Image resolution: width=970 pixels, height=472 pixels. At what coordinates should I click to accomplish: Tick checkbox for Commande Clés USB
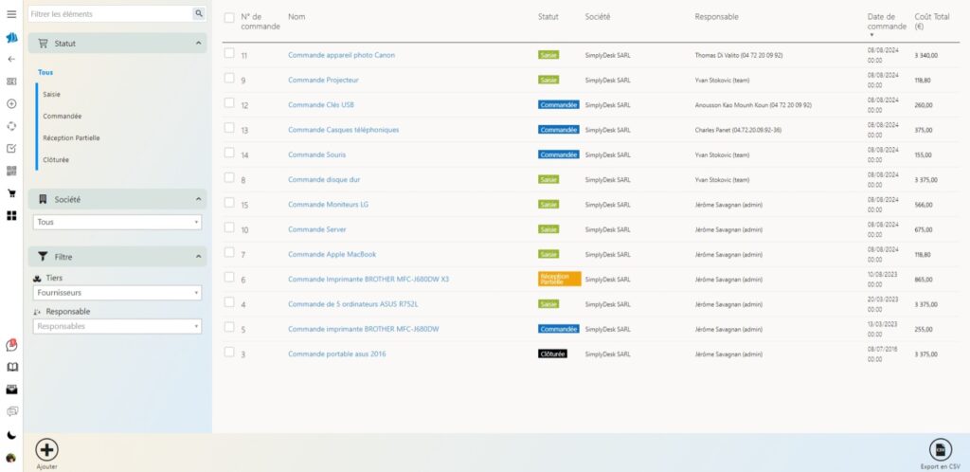pos(229,102)
